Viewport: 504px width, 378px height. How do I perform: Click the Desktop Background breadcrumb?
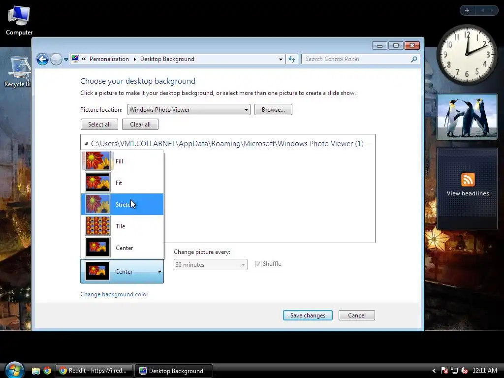coord(167,59)
